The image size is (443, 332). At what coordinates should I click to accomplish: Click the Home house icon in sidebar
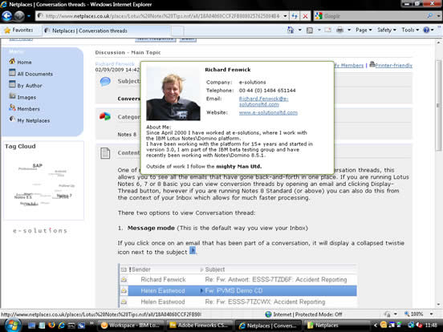pos(12,61)
